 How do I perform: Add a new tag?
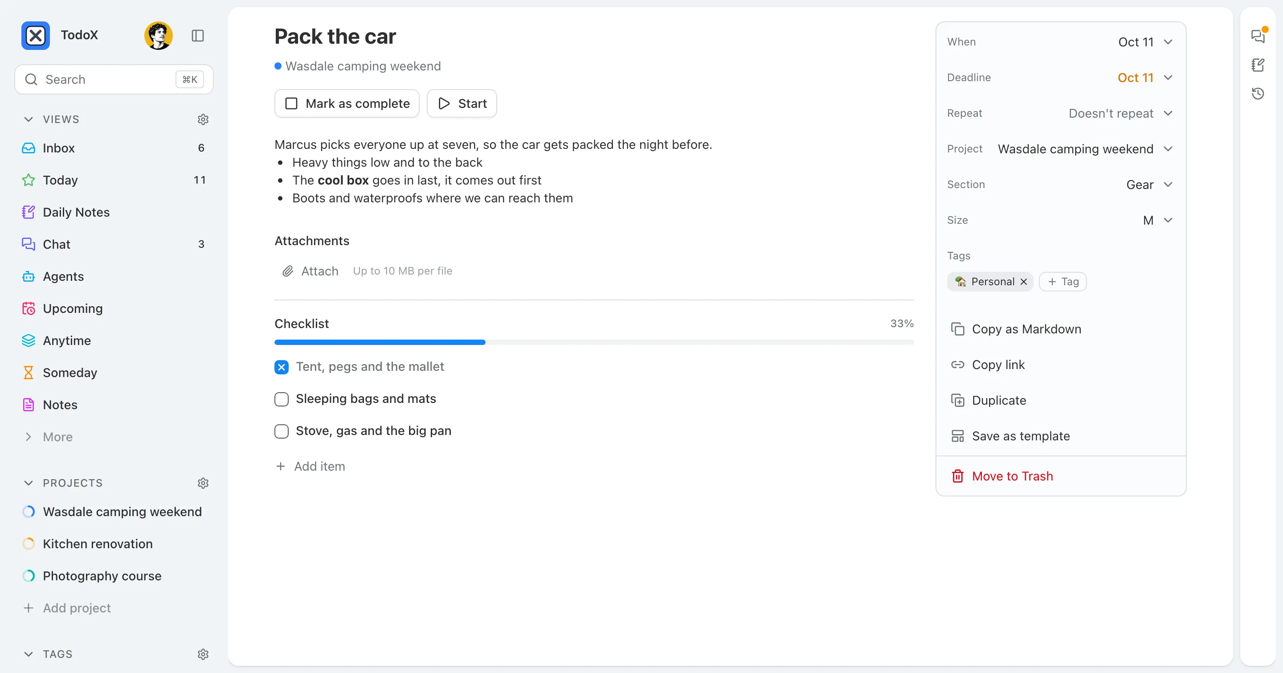click(1062, 281)
